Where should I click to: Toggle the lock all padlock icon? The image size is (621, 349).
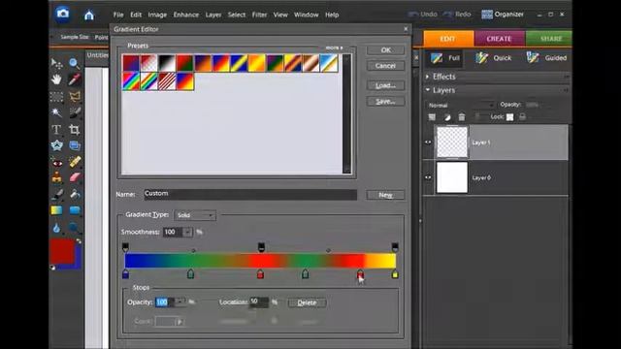click(522, 116)
